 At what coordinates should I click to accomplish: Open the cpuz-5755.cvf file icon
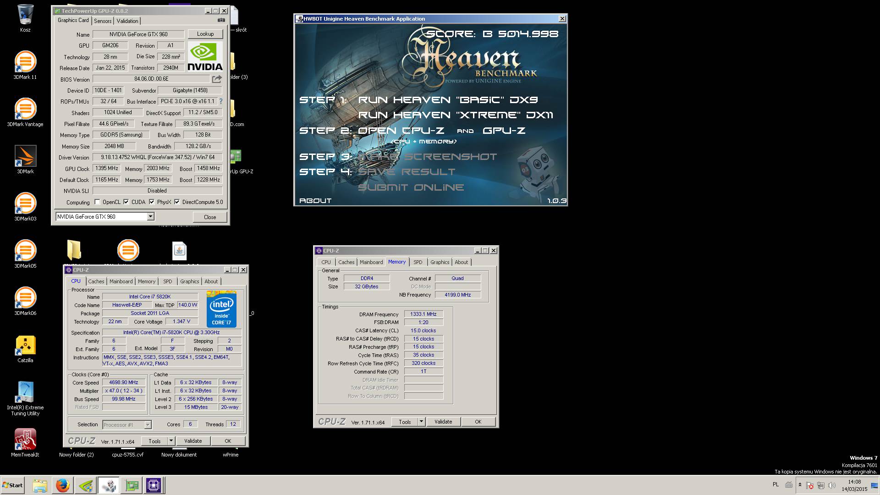128,454
